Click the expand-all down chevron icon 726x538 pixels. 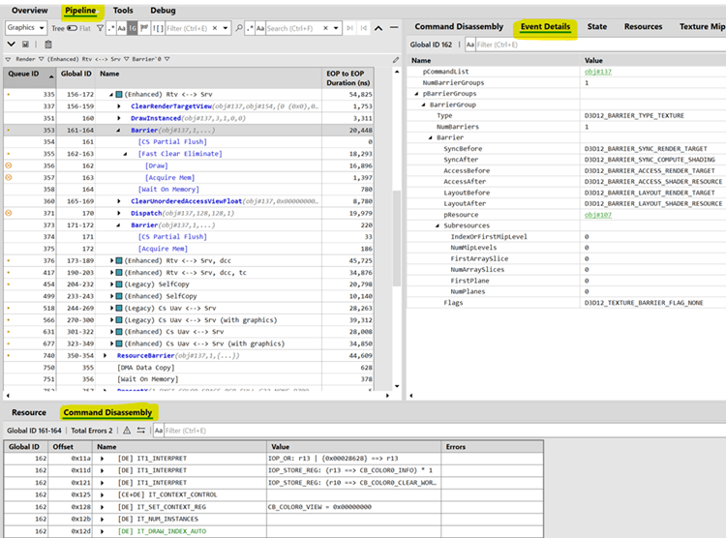click(x=11, y=44)
